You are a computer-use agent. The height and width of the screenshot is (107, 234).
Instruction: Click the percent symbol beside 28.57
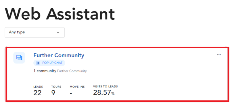coord(113,94)
